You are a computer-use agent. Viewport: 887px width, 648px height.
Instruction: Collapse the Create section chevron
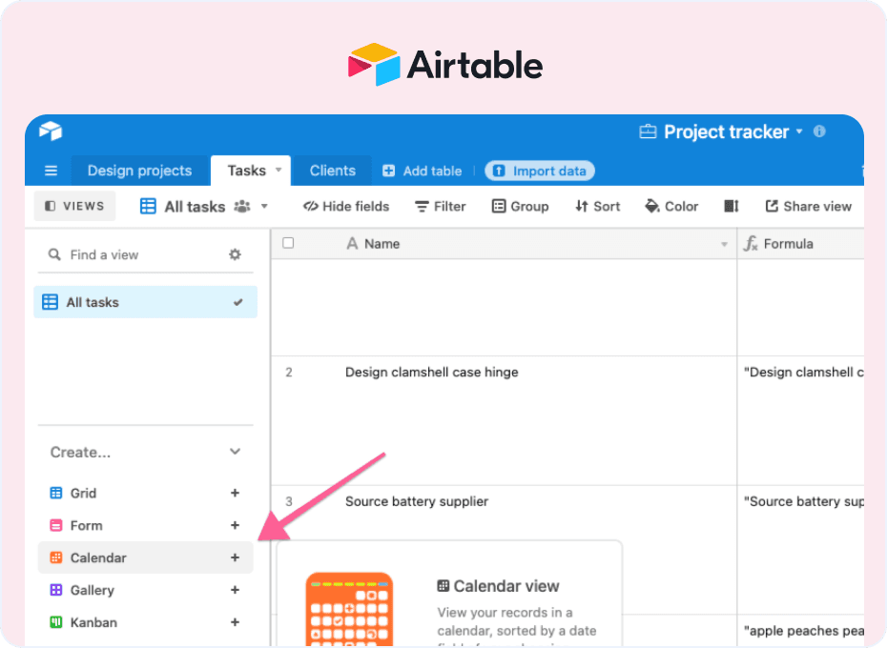tap(235, 452)
